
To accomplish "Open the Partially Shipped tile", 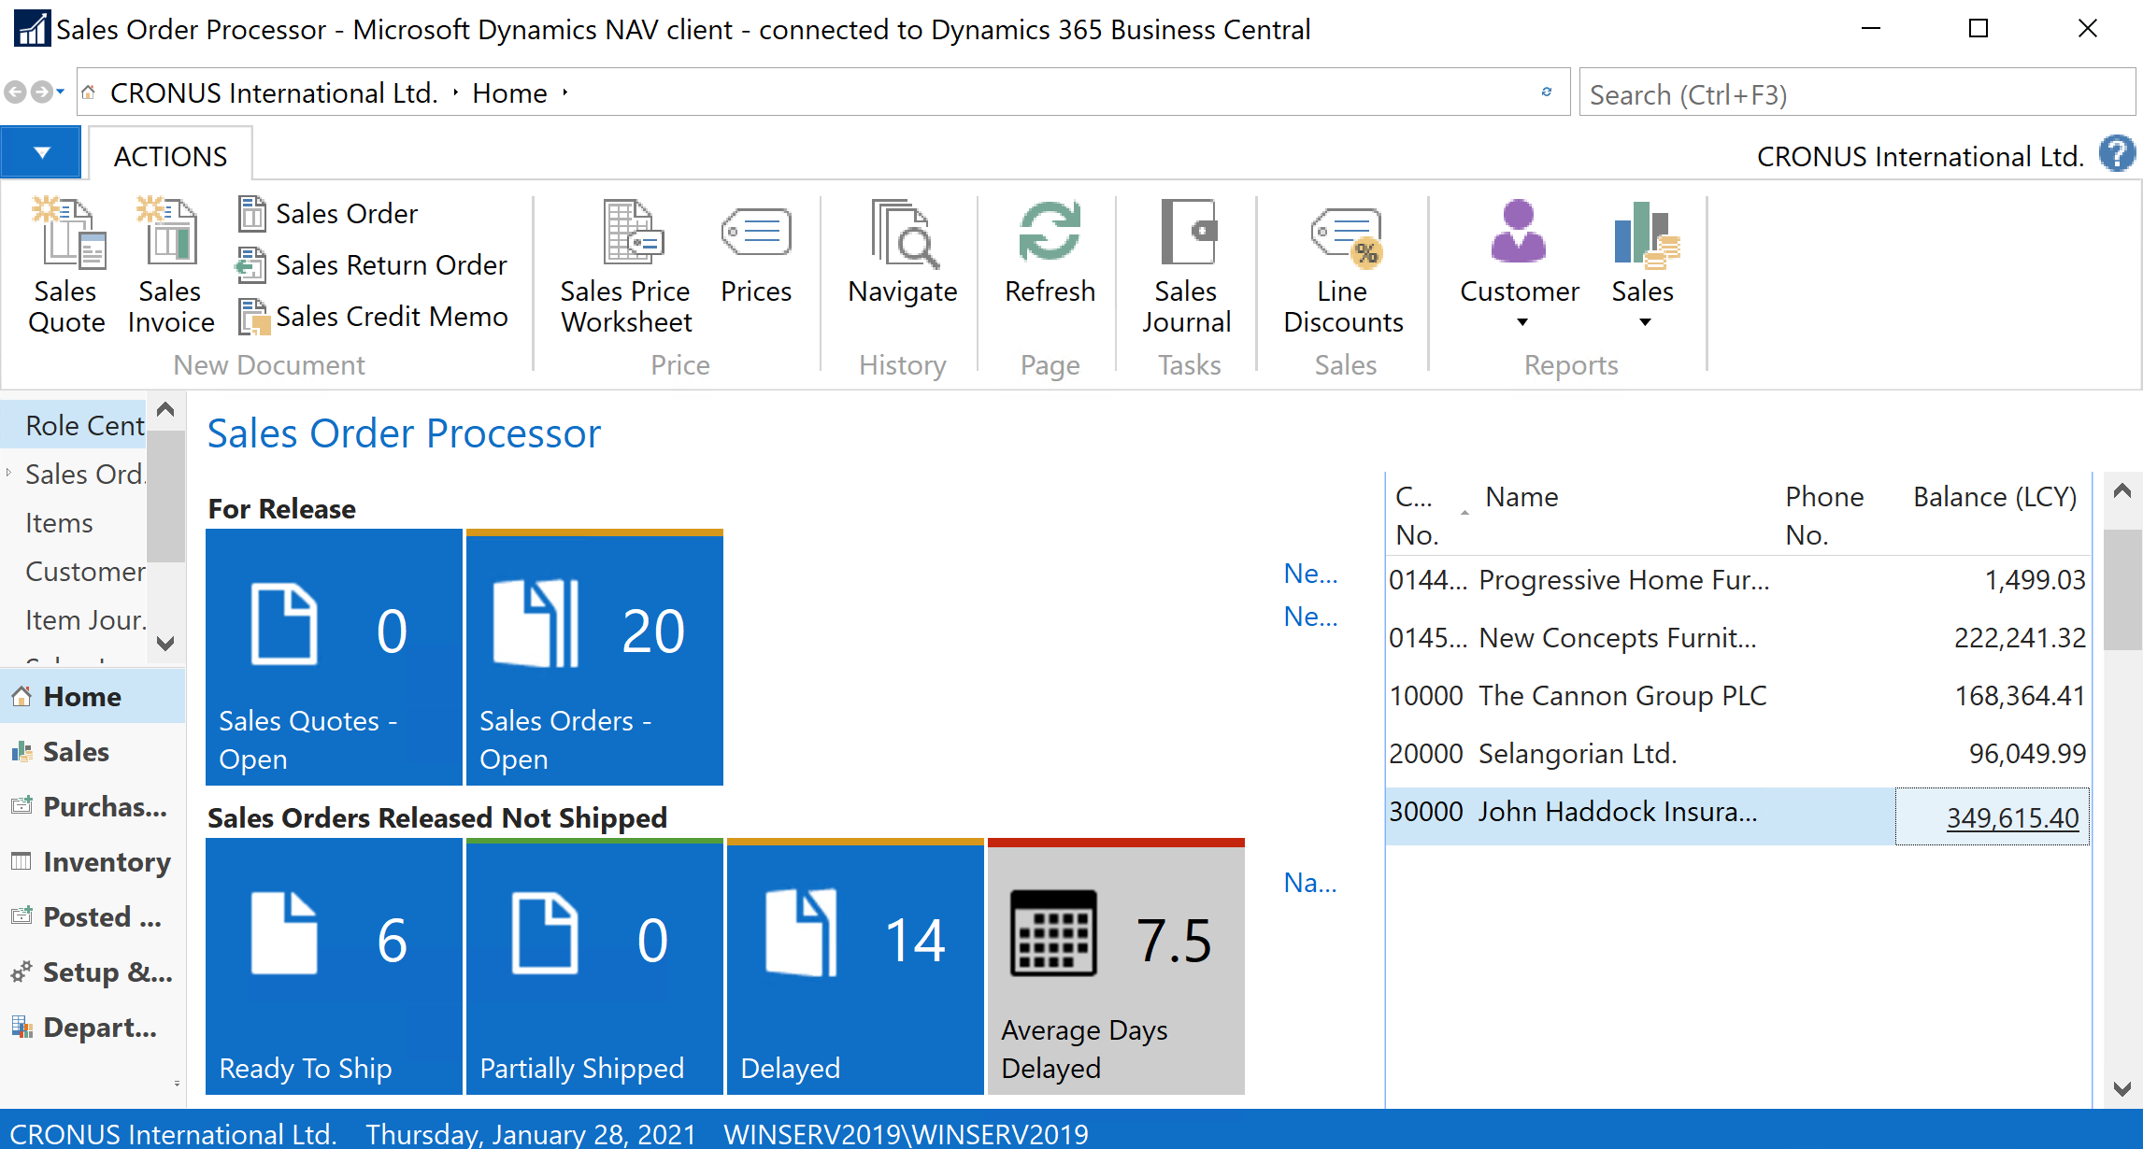I will click(594, 967).
